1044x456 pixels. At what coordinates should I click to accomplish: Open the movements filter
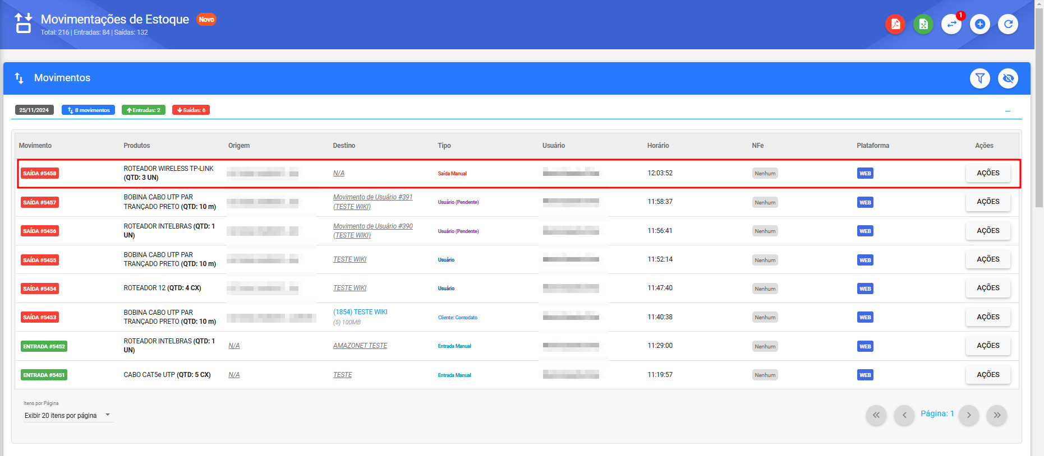pyautogui.click(x=980, y=78)
